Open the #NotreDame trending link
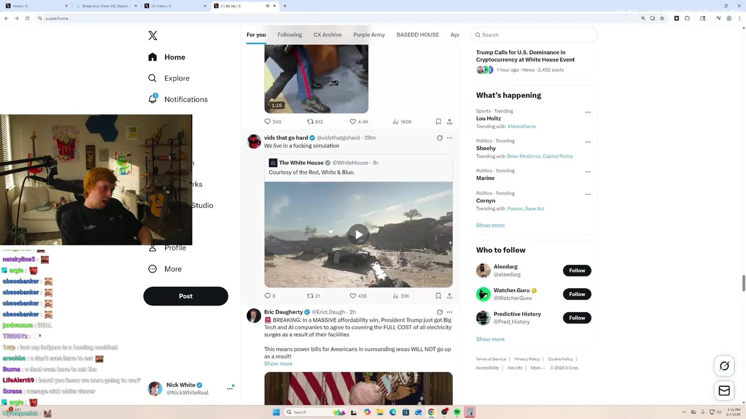 [x=521, y=126]
